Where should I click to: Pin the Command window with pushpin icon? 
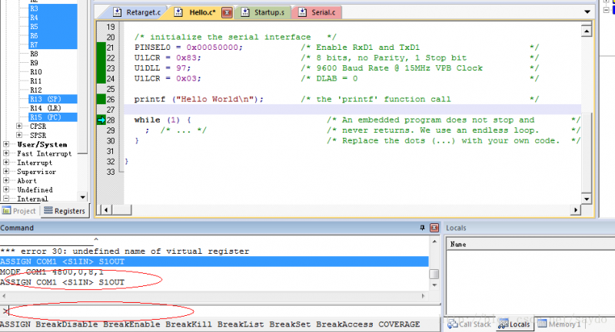point(422,228)
